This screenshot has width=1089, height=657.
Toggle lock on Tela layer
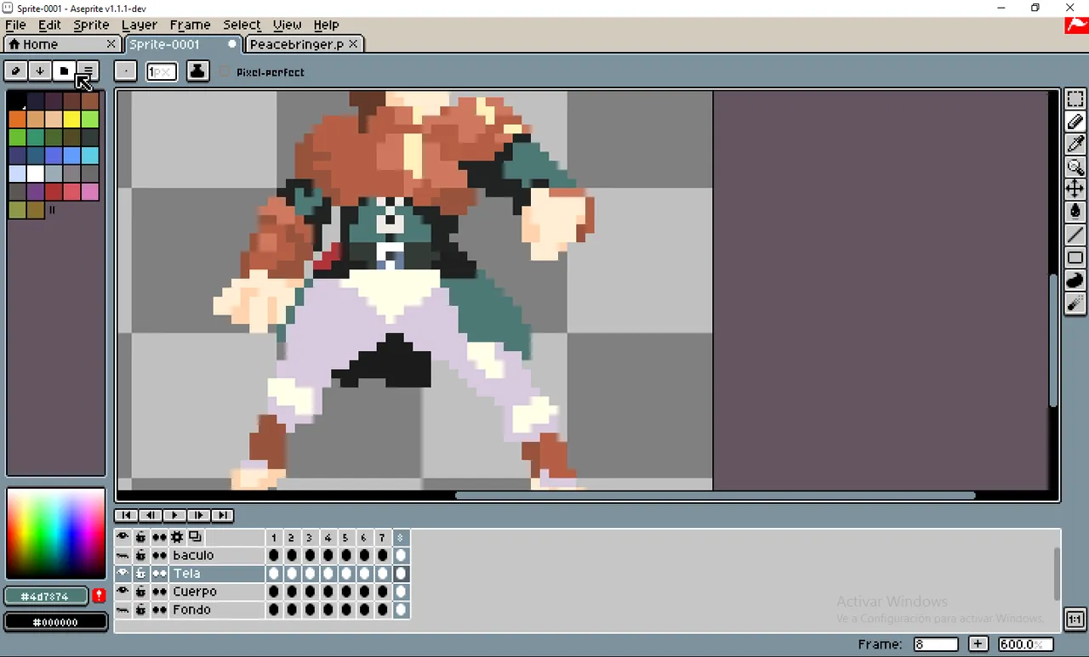(140, 574)
